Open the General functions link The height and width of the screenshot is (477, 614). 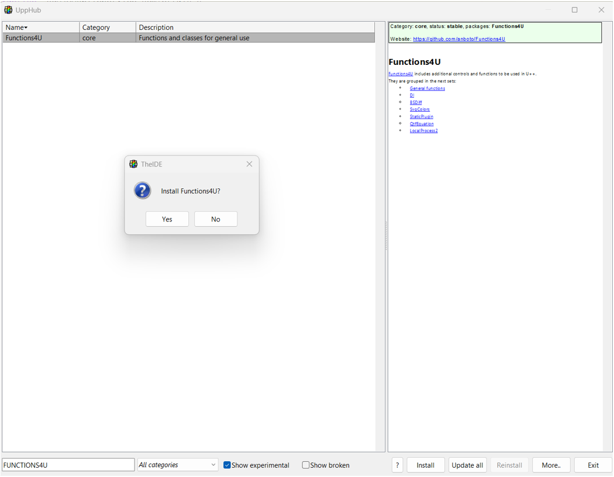coord(427,88)
